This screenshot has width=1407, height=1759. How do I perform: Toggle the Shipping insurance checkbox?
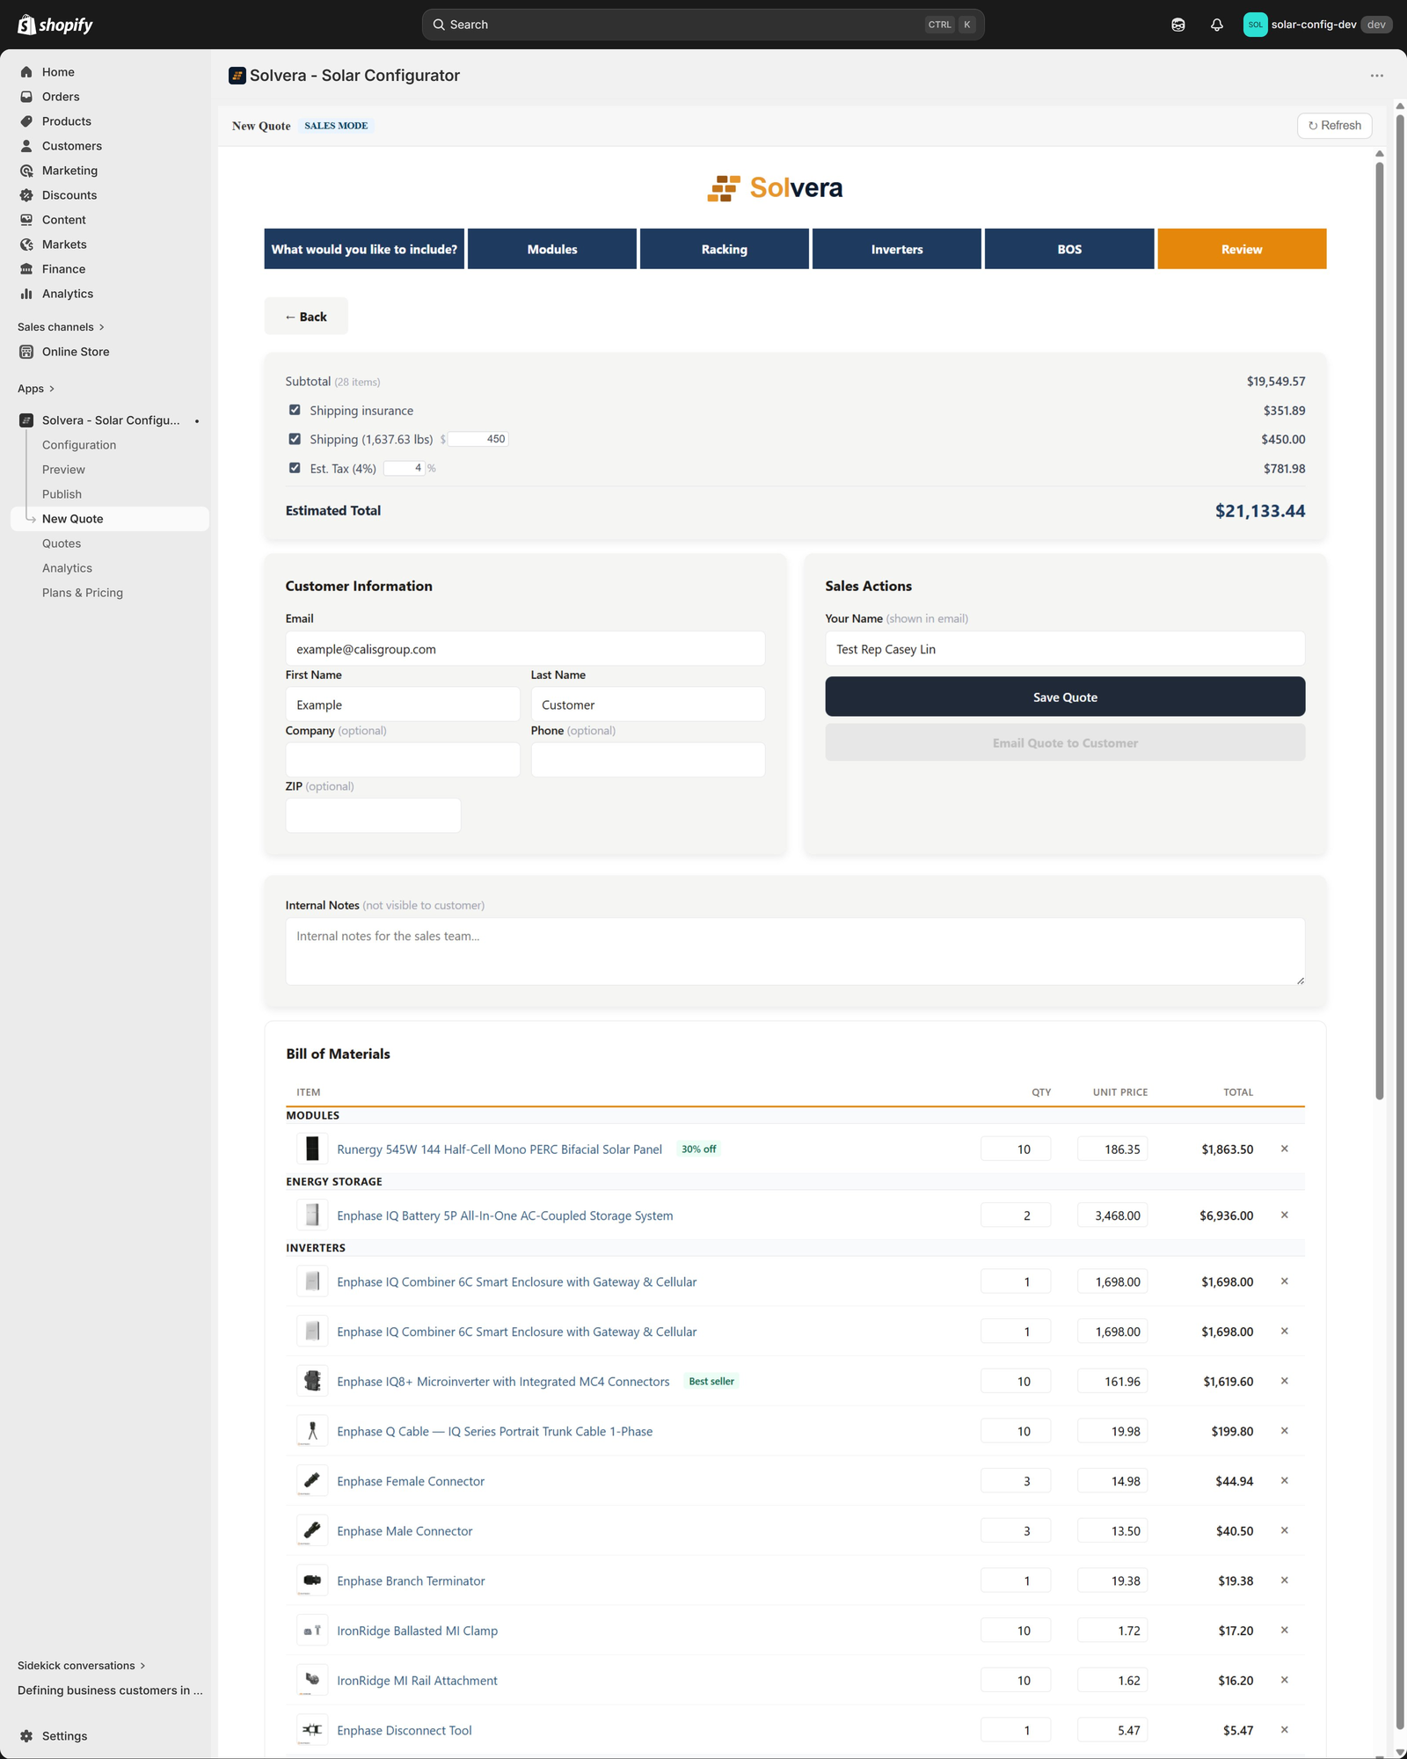(295, 410)
